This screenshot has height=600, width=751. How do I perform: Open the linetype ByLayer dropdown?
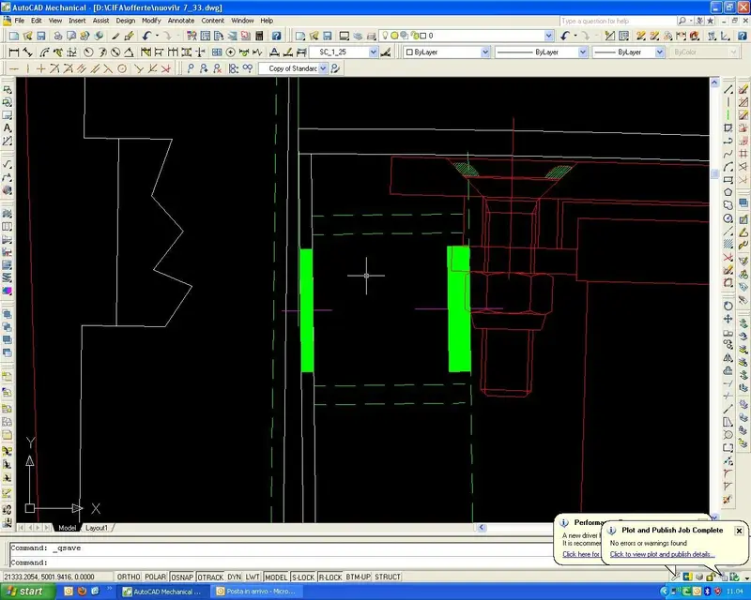583,52
